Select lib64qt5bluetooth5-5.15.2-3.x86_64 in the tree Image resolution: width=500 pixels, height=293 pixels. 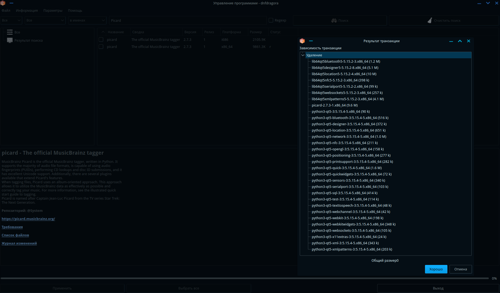pyautogui.click(x=346, y=61)
